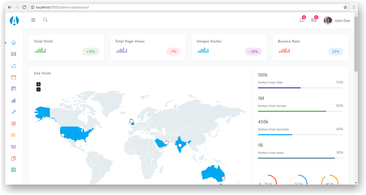Open the red Pages sidebar icon
Screen dimensions: 366x195
point(14,158)
